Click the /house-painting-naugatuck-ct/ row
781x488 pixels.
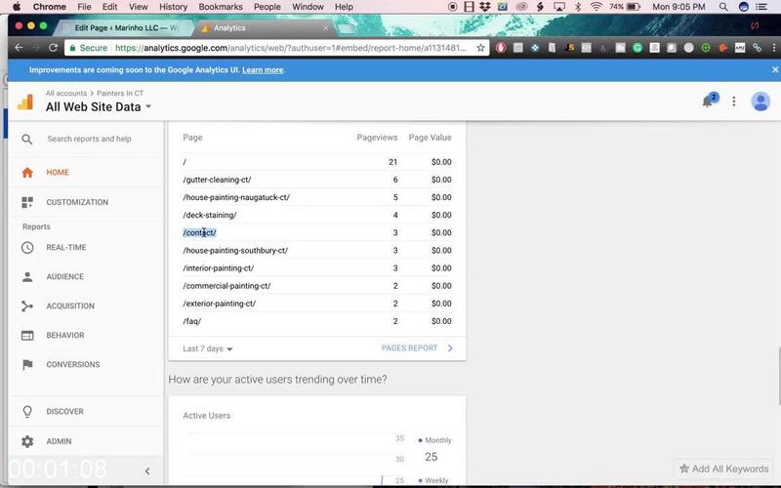tap(316, 197)
